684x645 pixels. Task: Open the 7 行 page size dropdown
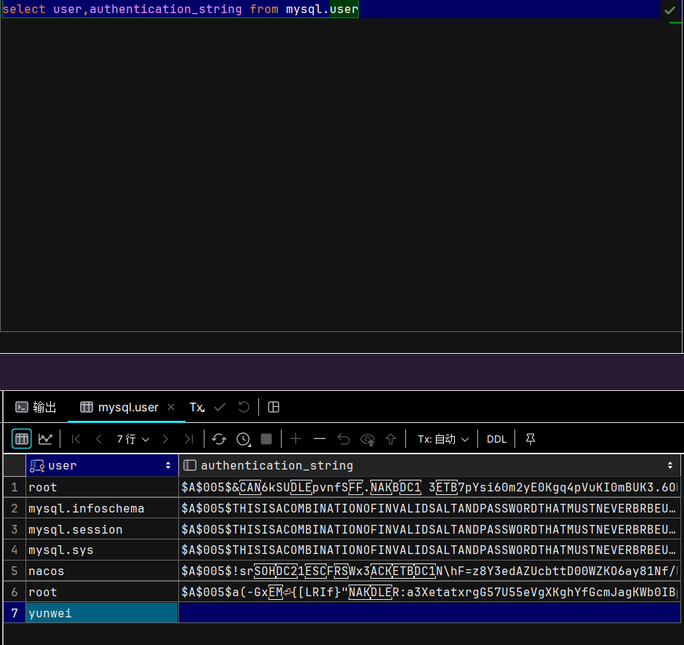click(x=133, y=439)
